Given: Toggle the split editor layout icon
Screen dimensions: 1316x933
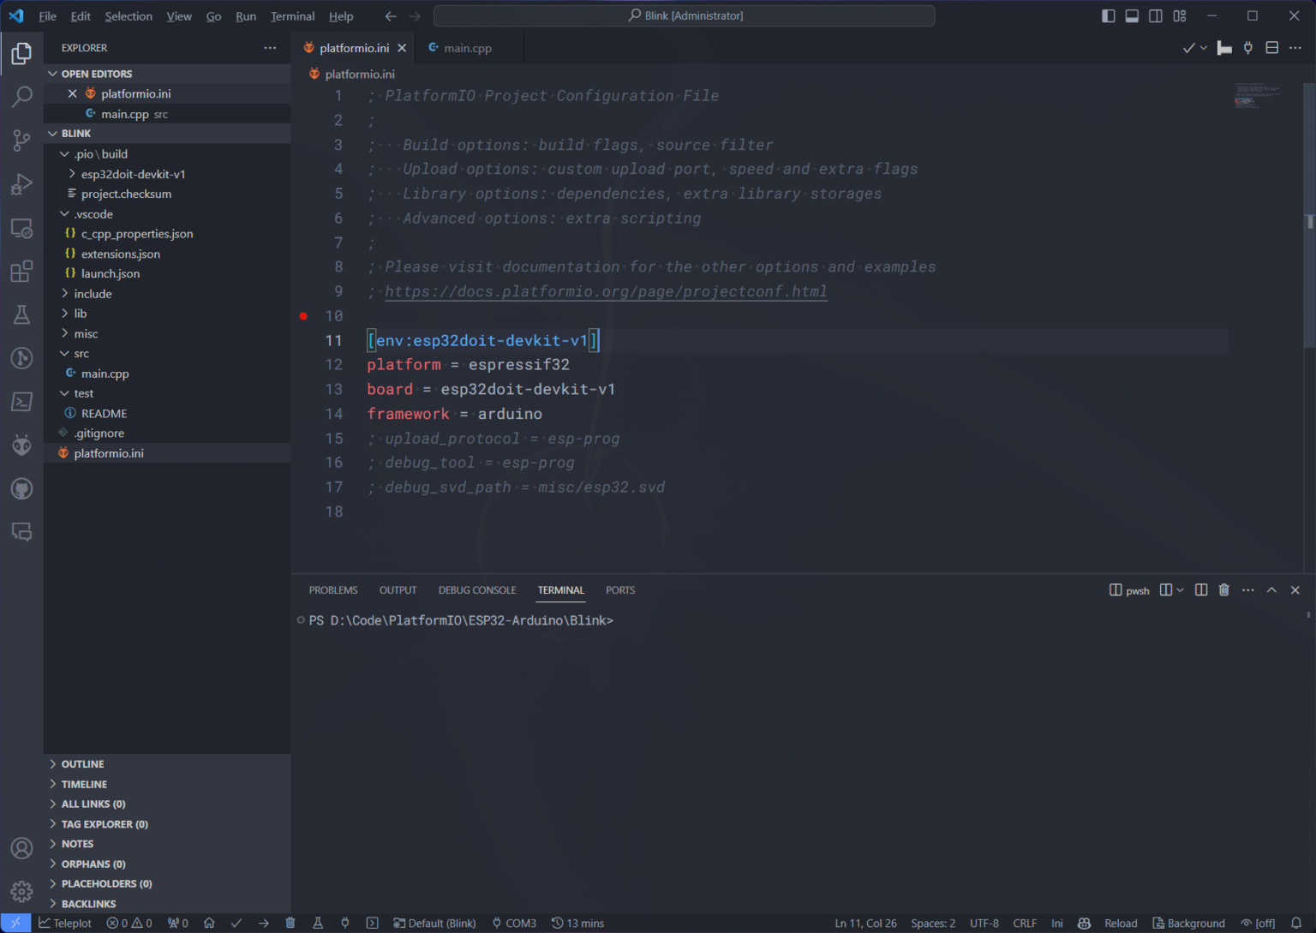Looking at the screenshot, I should point(1271,47).
